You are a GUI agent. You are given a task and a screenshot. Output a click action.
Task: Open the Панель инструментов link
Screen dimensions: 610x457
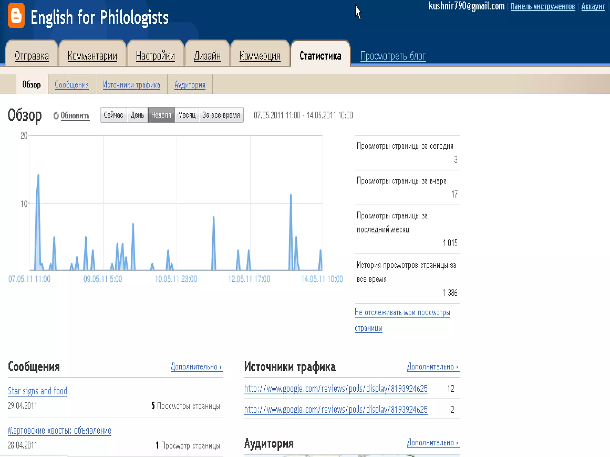[x=543, y=7]
